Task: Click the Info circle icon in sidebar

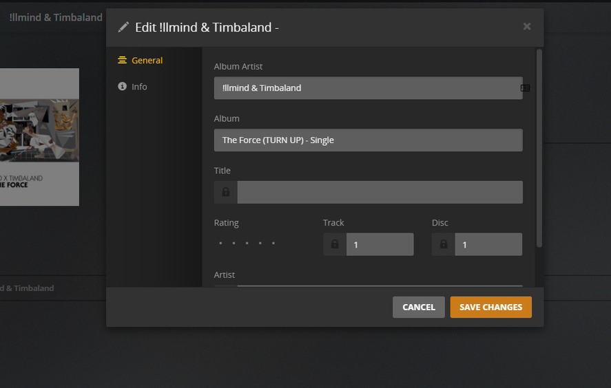Action: [x=123, y=86]
